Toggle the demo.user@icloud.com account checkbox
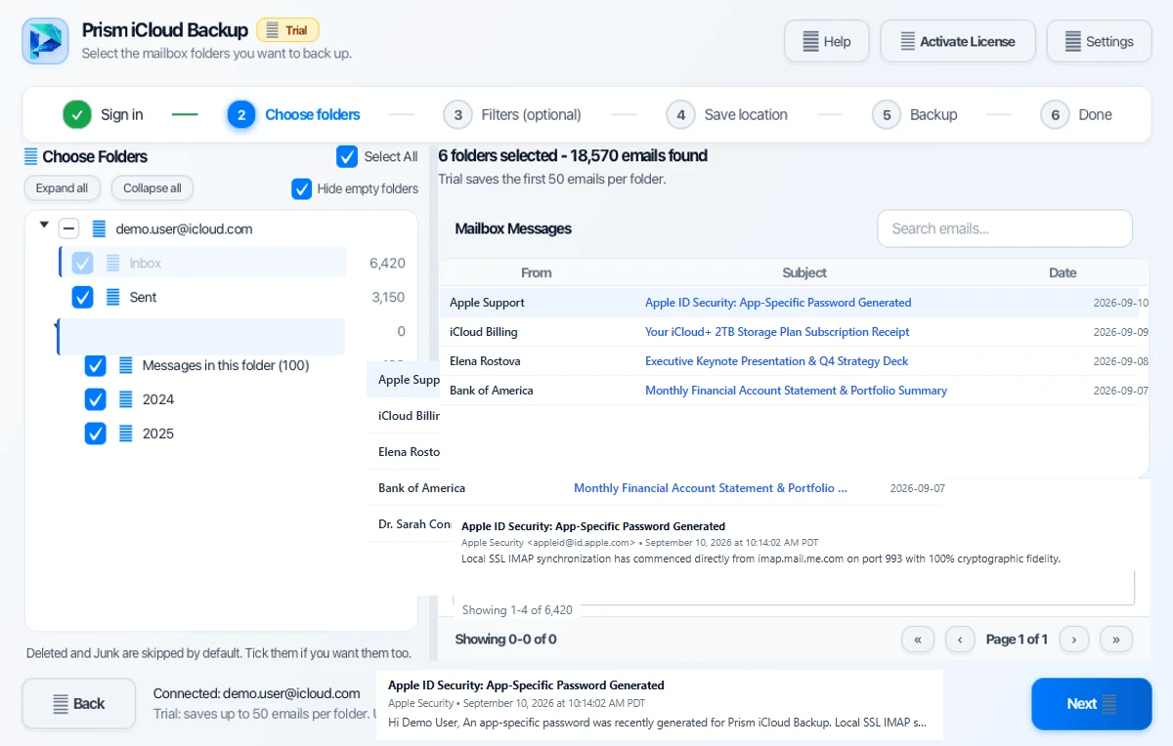The height and width of the screenshot is (746, 1173). click(68, 228)
